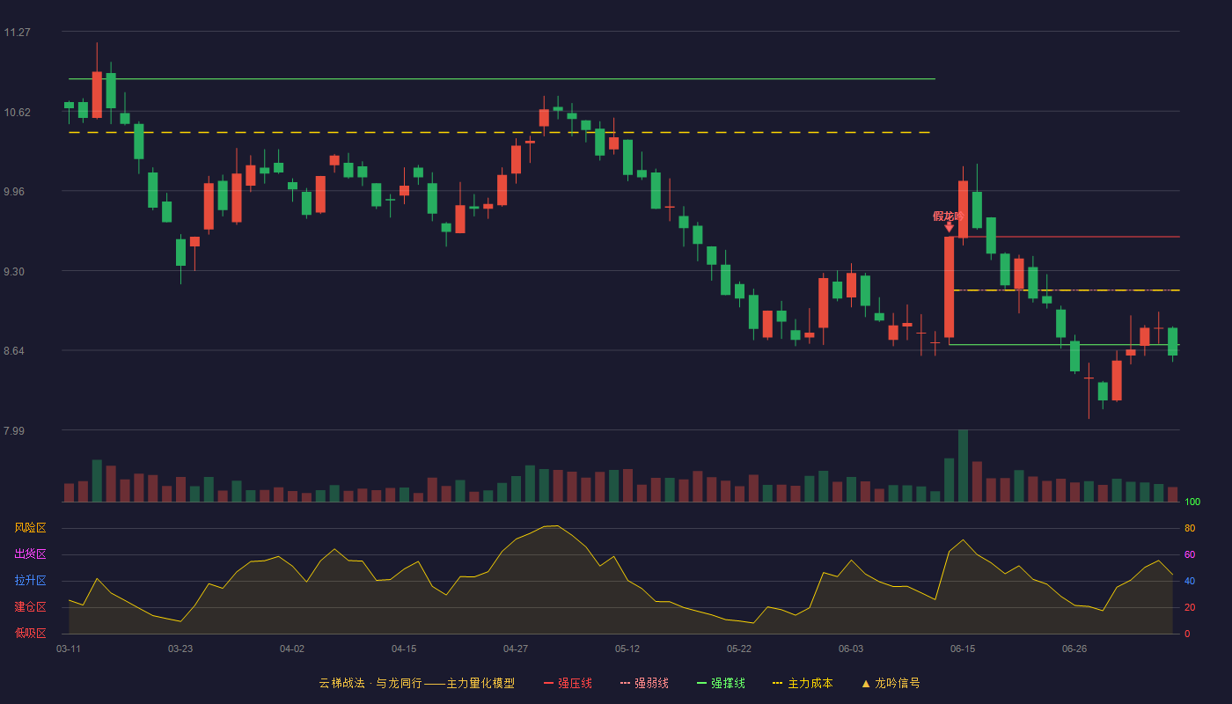
Task: Toggle the 强撑线 legend item
Action: tap(721, 683)
